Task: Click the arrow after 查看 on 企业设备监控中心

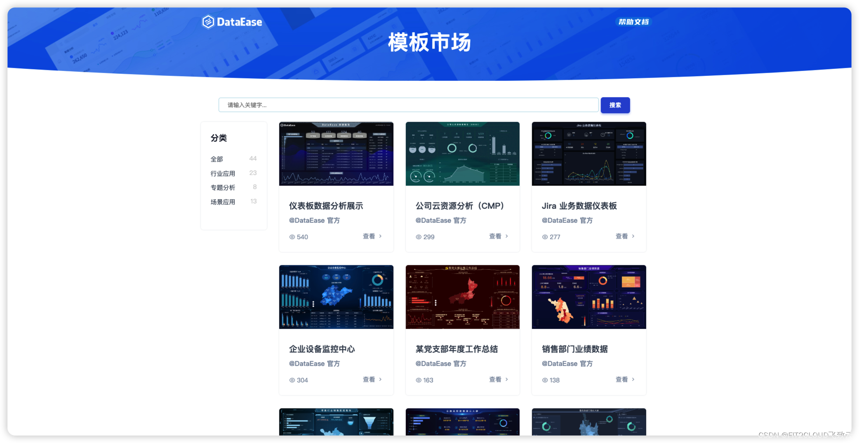Action: point(381,379)
